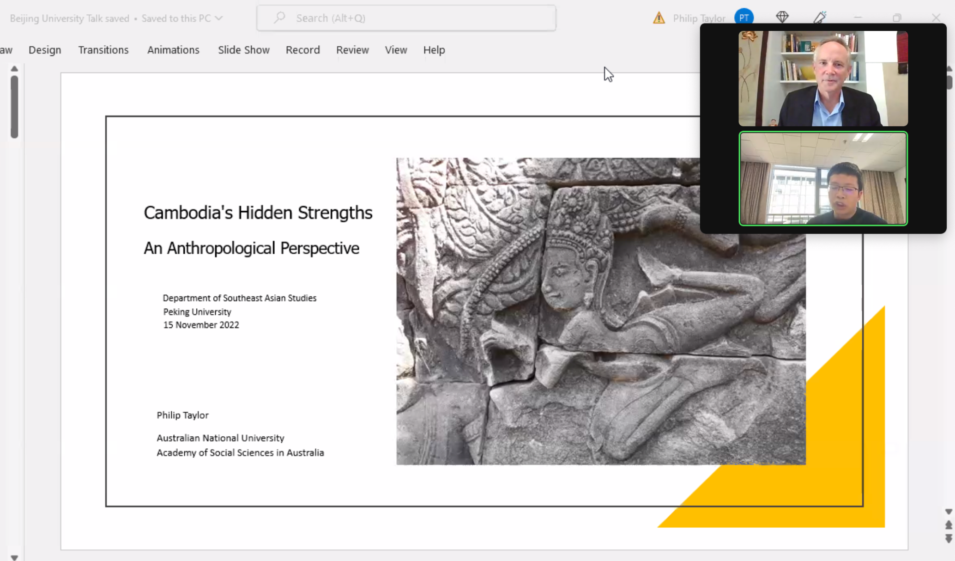Click the warning triangle beside Philip Taylor

[659, 18]
